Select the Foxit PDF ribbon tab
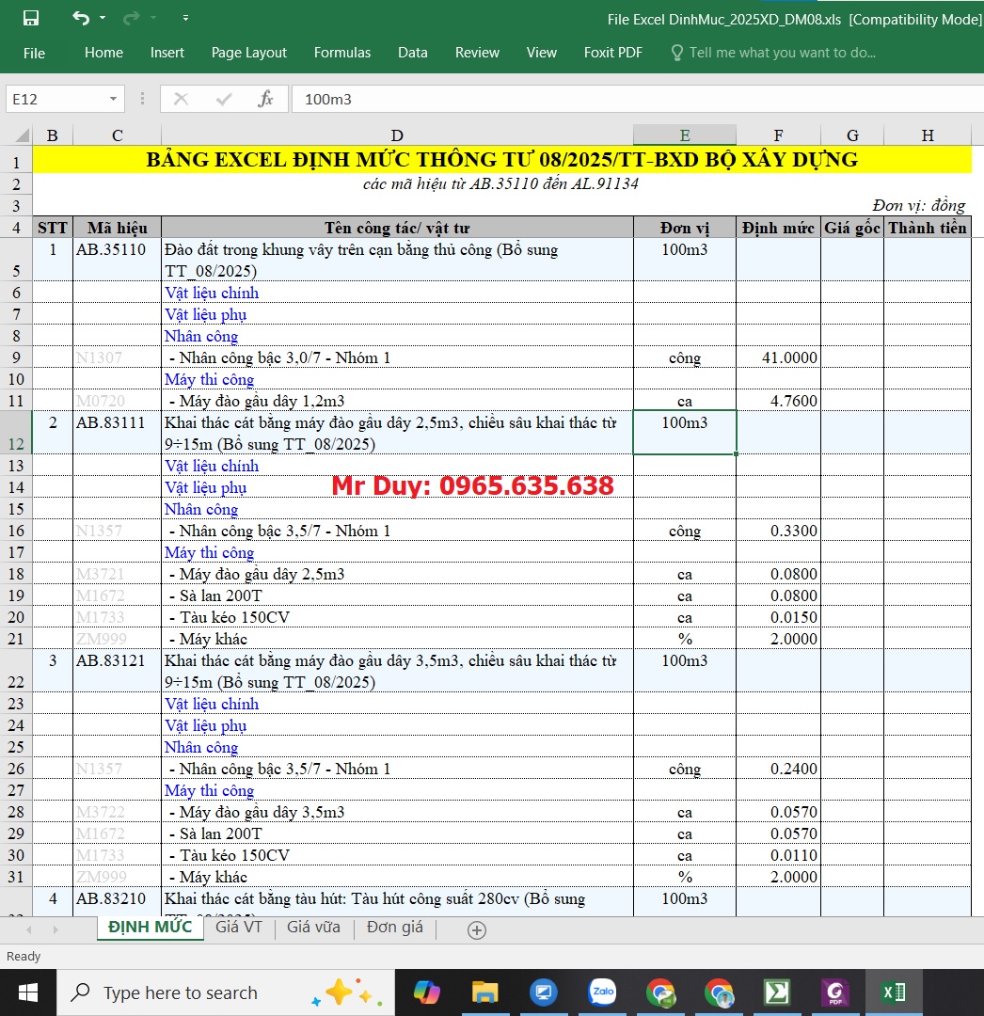 [612, 53]
